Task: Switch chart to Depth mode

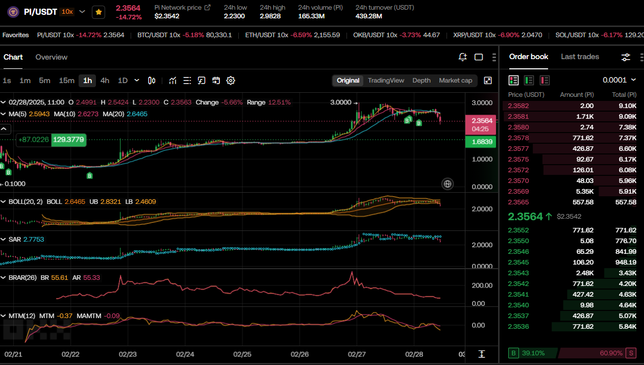Action: (421, 81)
